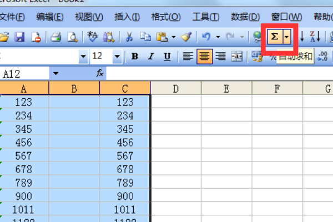Screen dimensions: 333x222
Task: Undo the last action
Action: pos(206,37)
